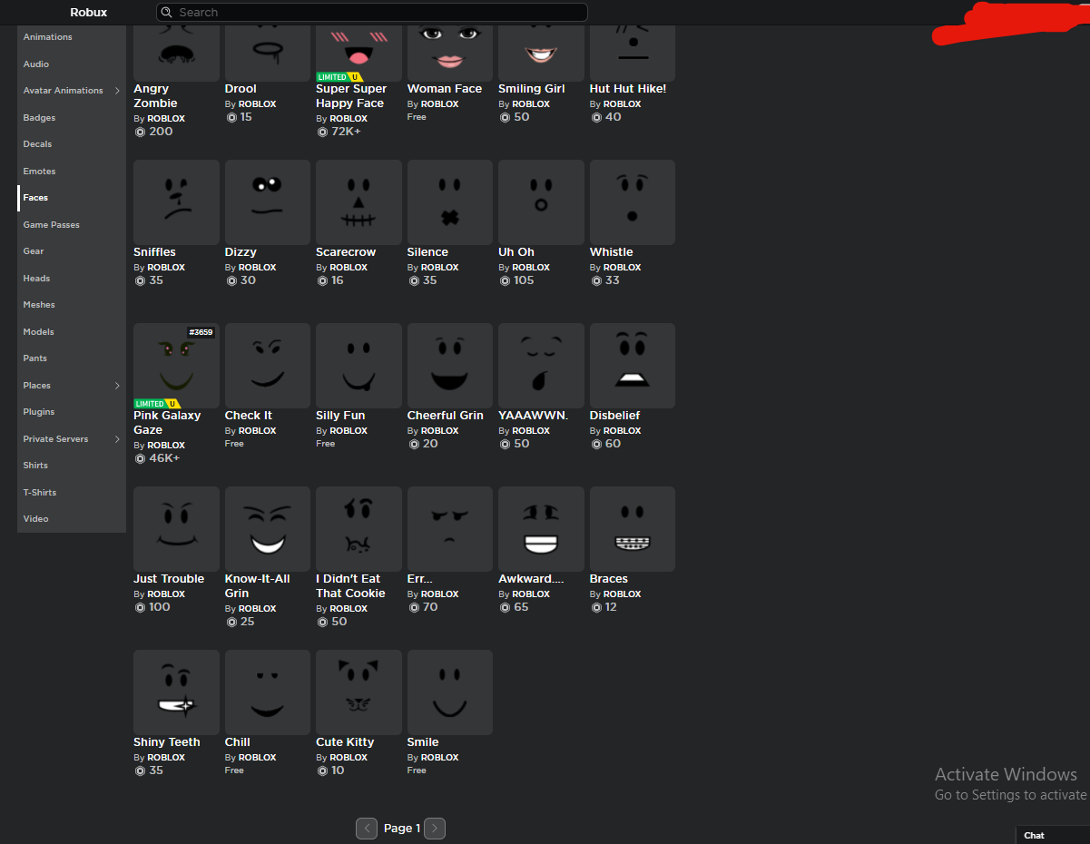
Task: Open the Super Super Happy Face thumbnail
Action: point(358,53)
